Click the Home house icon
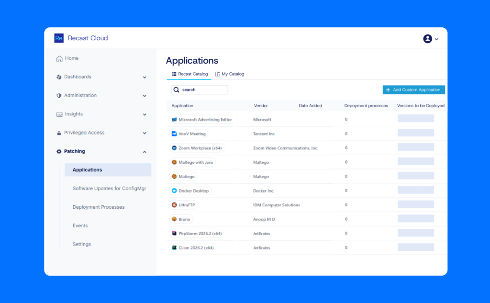 tap(59, 58)
